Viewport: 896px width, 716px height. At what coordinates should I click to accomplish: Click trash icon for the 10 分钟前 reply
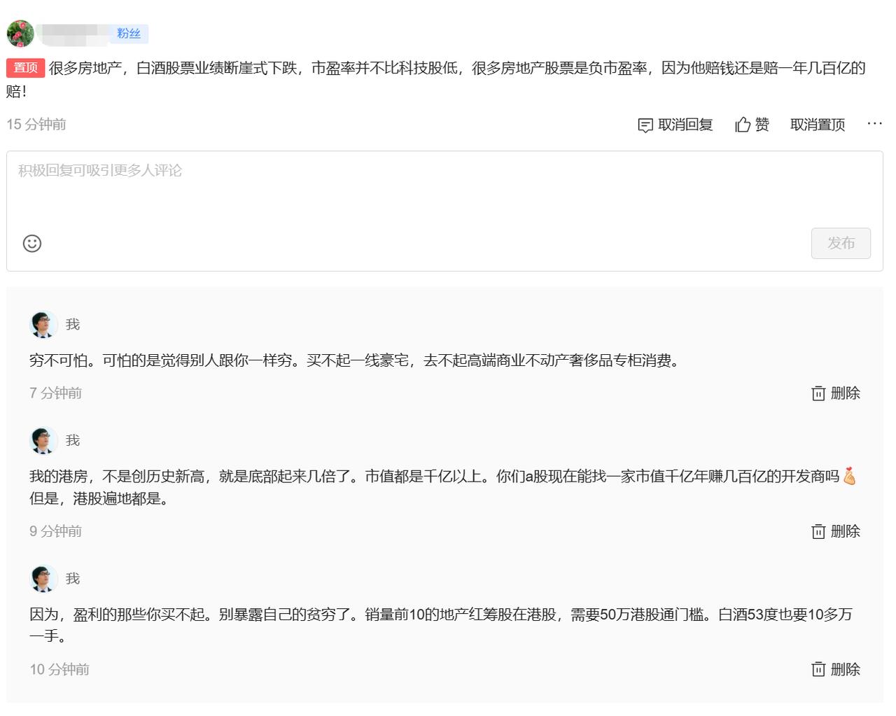[x=818, y=669]
